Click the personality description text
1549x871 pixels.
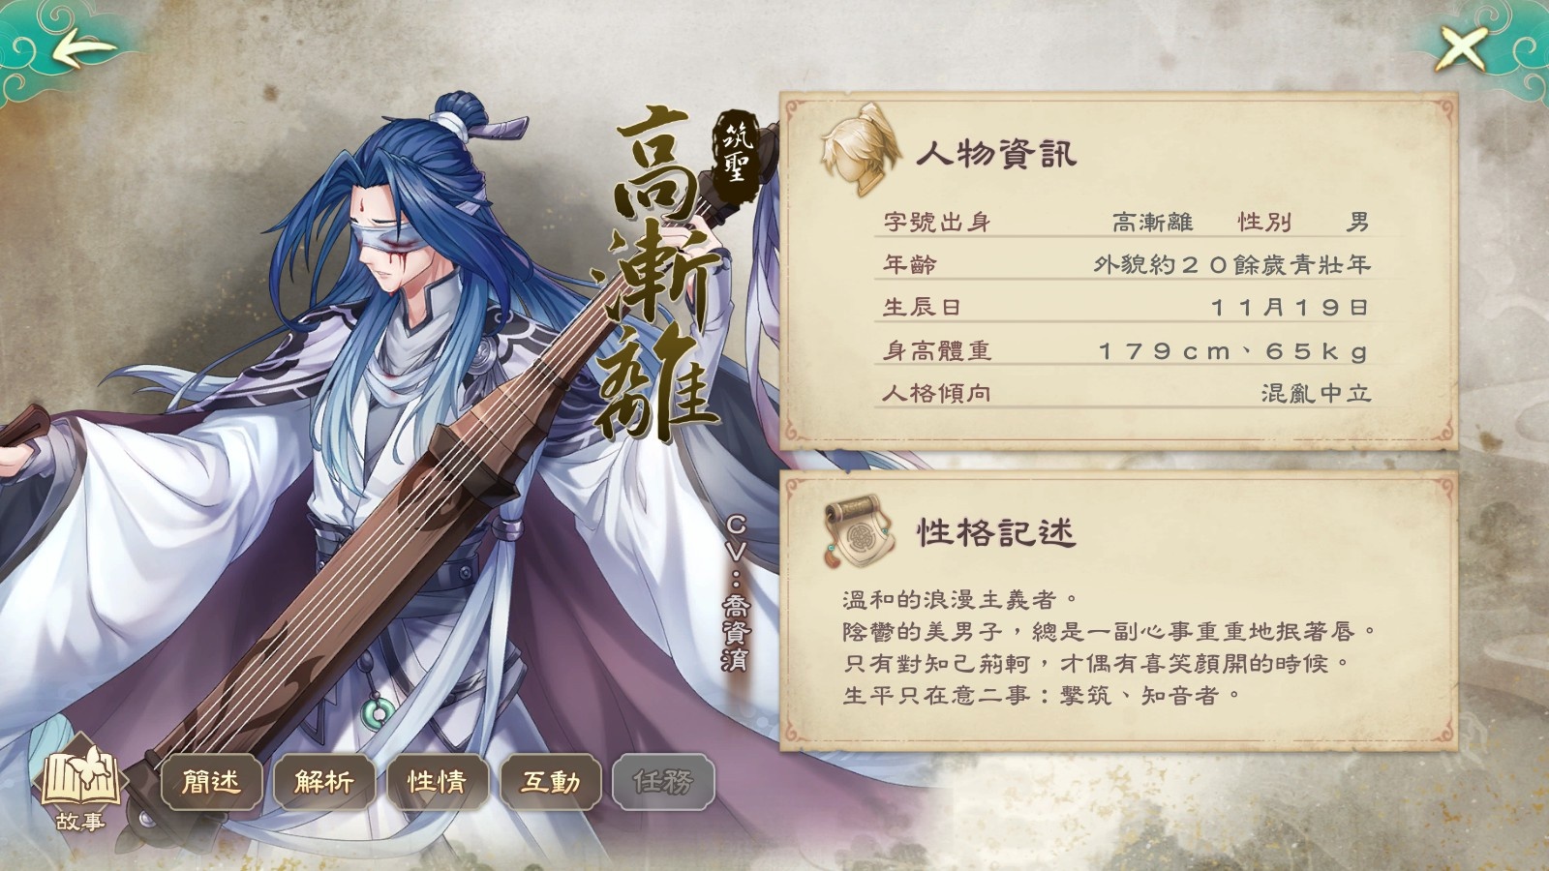1109,646
